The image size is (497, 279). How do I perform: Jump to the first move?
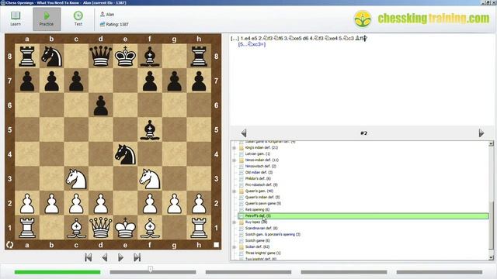pos(88,257)
